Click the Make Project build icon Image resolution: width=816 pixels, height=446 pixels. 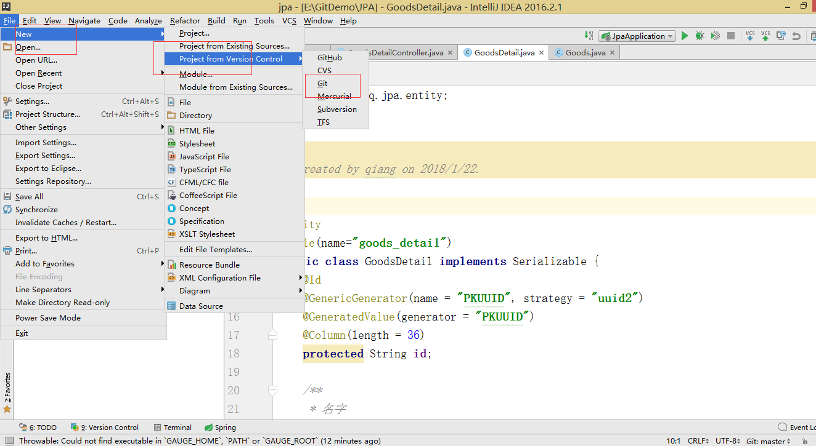point(587,36)
